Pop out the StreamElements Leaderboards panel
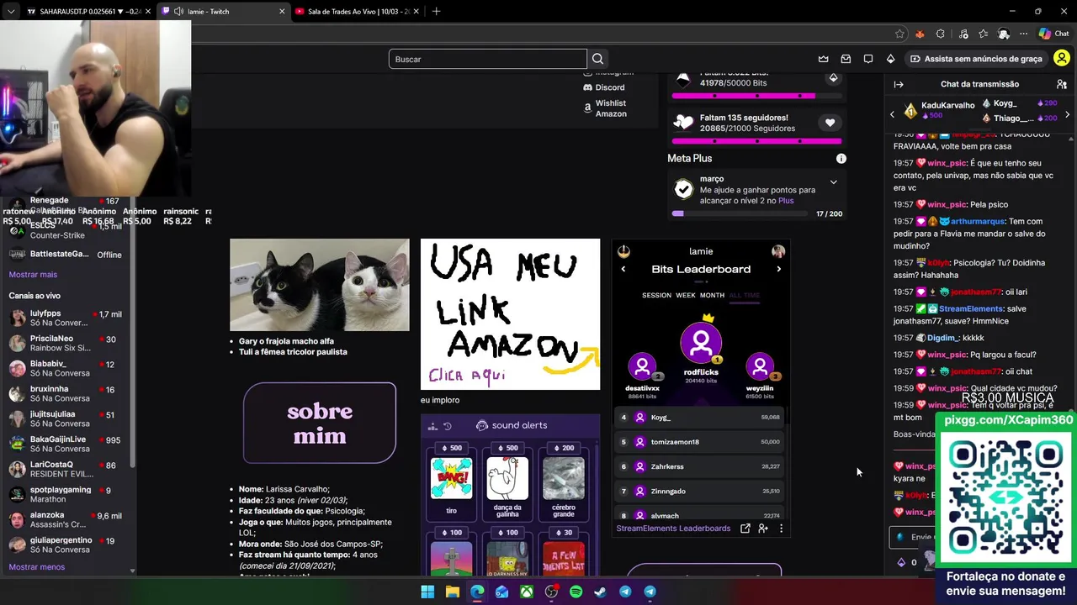 pyautogui.click(x=745, y=529)
